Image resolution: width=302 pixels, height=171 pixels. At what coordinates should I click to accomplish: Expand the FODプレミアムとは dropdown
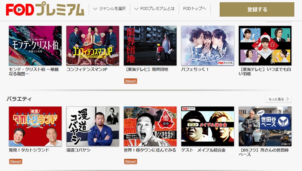click(154, 9)
